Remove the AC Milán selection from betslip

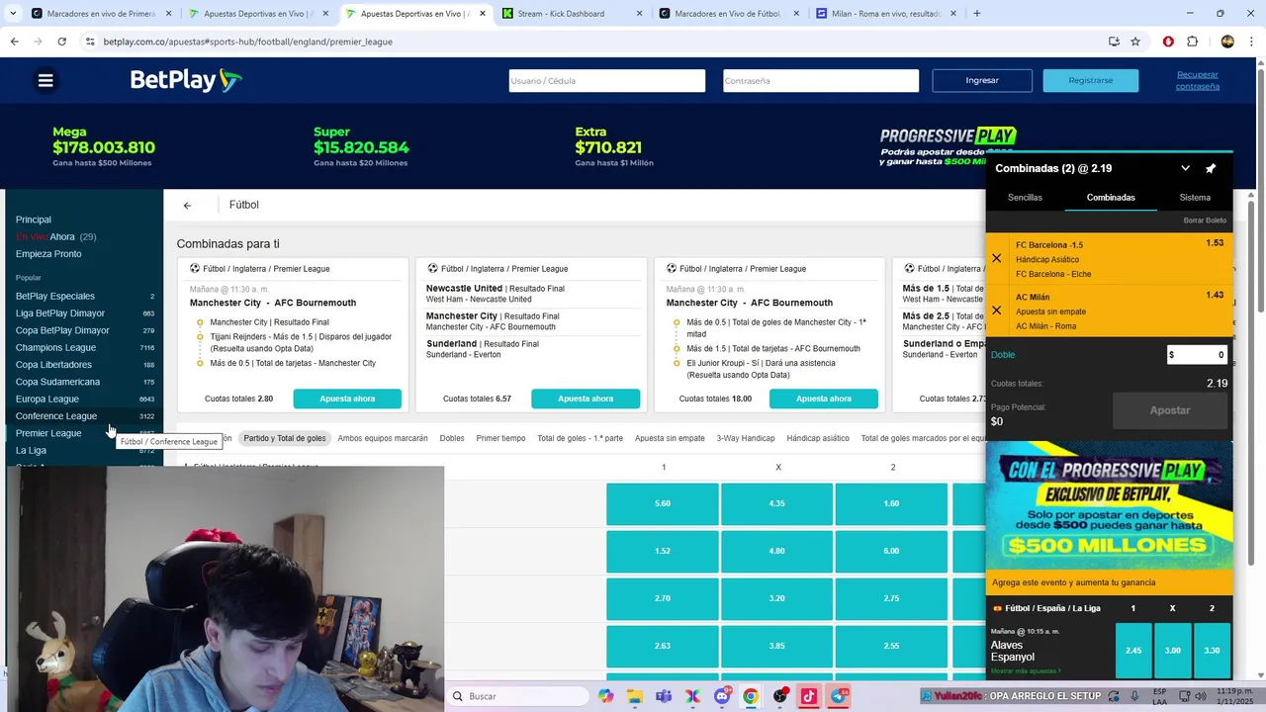tap(996, 311)
